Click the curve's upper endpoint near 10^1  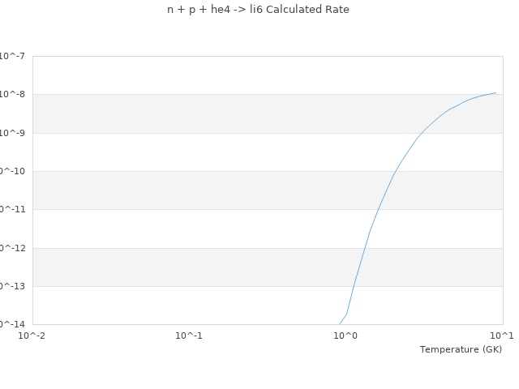point(495,92)
